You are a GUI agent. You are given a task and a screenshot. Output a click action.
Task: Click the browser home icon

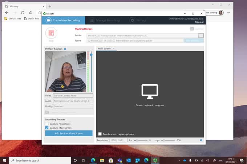pyautogui.click(x=31, y=12)
